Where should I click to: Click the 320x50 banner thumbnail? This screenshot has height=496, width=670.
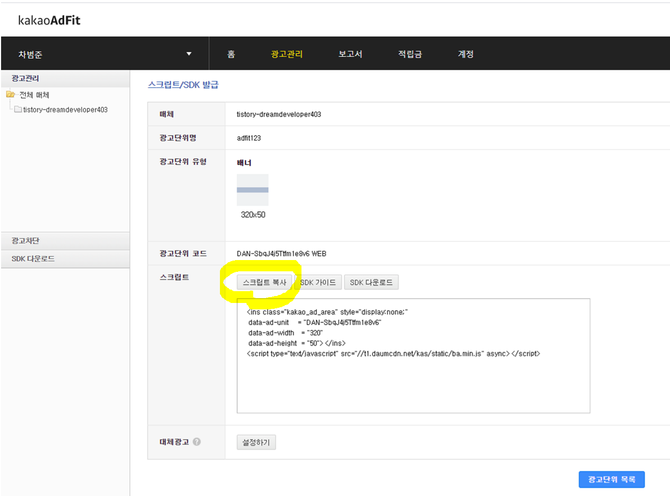253,190
